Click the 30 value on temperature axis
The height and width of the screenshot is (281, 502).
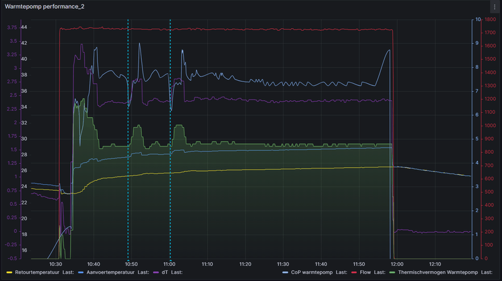[24, 139]
